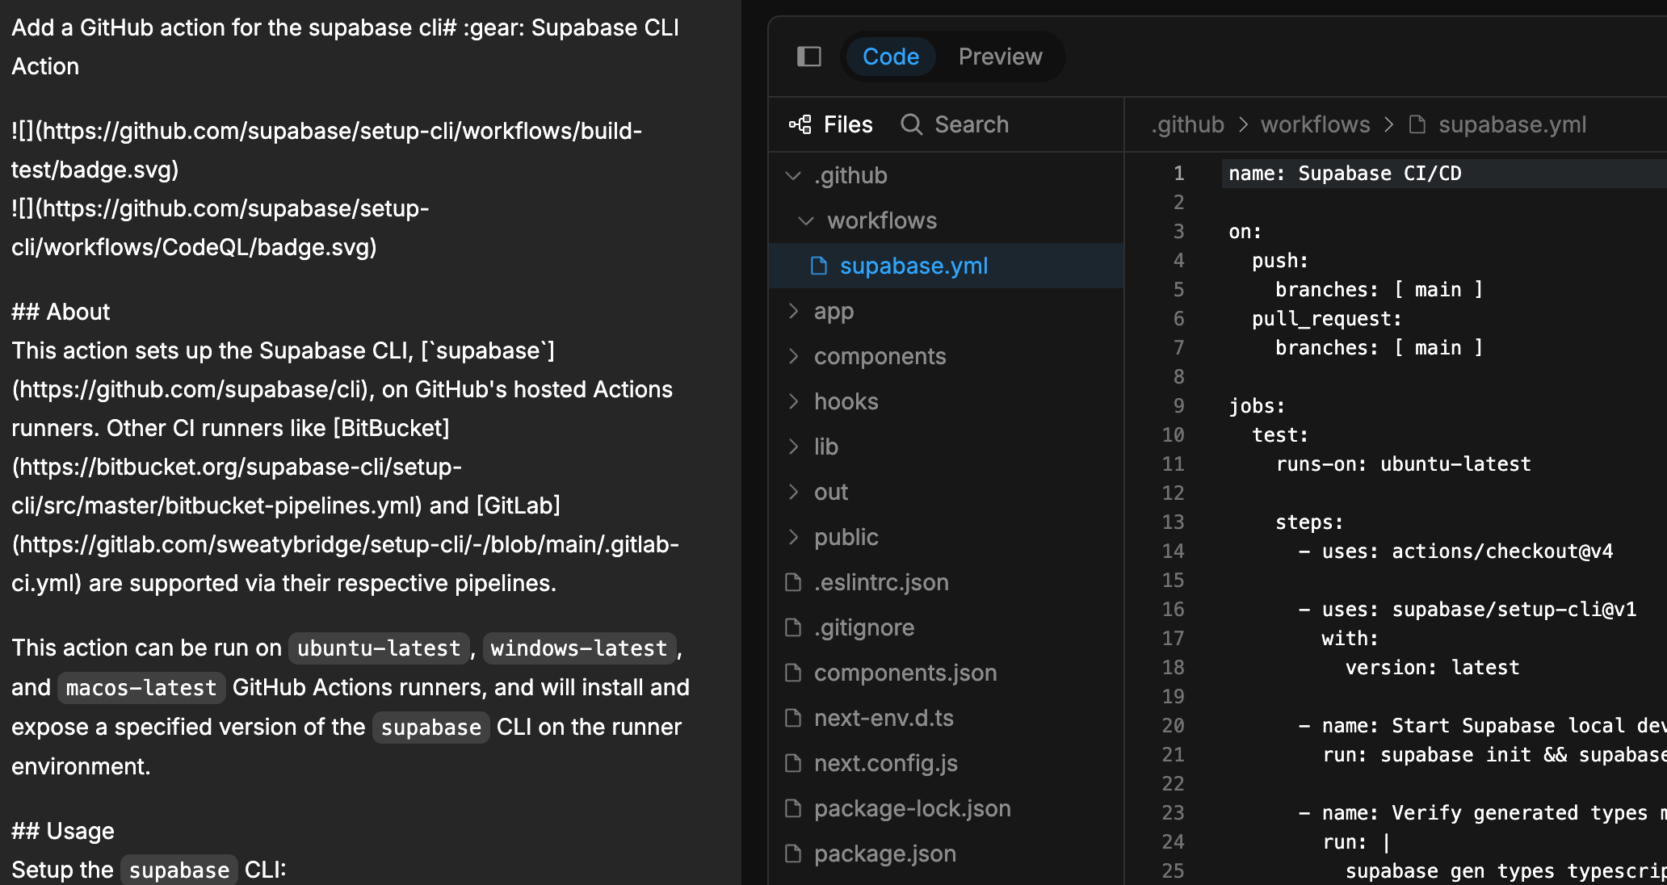
Task: Switch to the Code view
Action: [890, 57]
